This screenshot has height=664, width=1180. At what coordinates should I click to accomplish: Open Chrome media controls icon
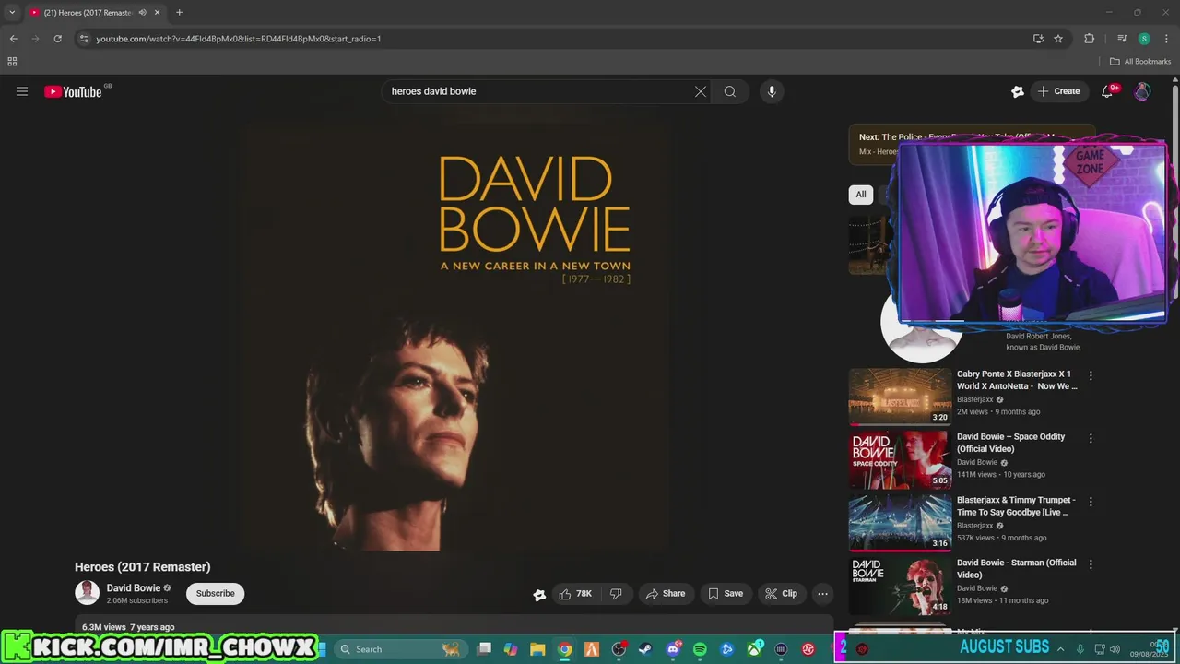(x=1122, y=39)
